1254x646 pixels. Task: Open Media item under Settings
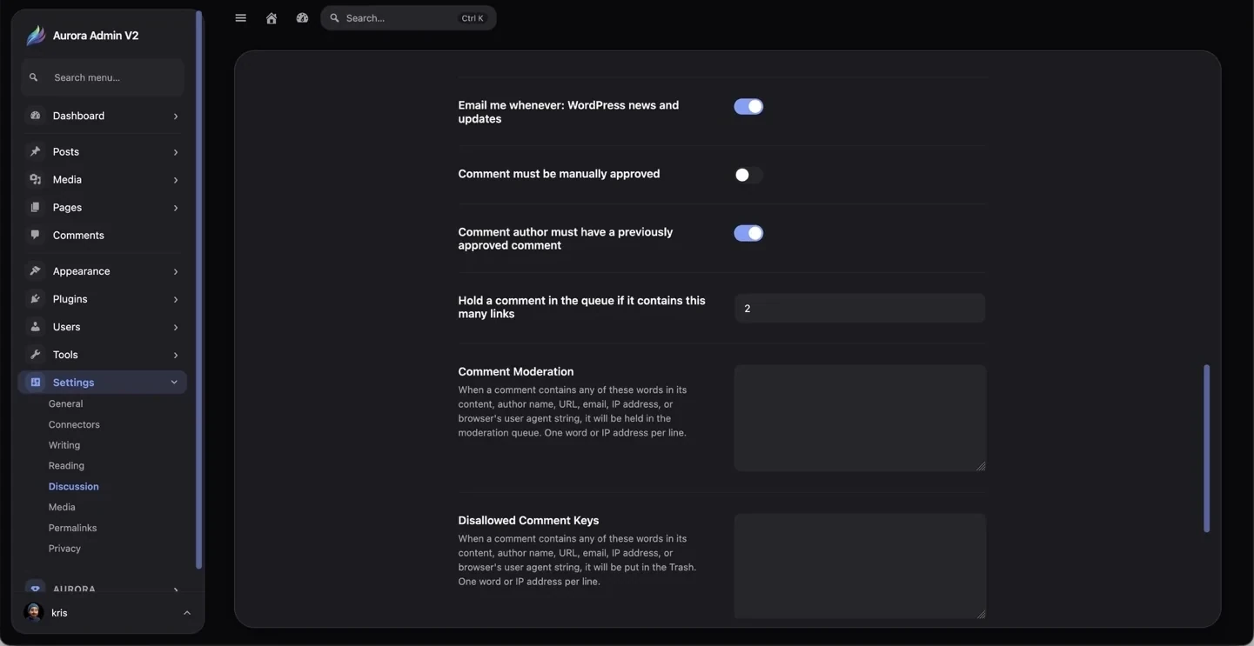[x=62, y=507]
